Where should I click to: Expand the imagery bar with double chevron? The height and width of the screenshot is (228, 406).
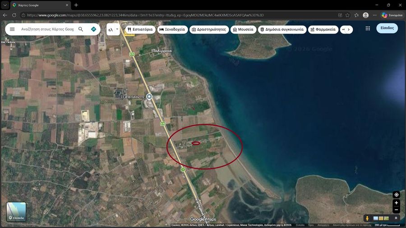(x=396, y=218)
